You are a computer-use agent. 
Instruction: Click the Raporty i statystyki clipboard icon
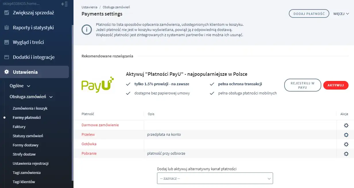tap(7, 28)
